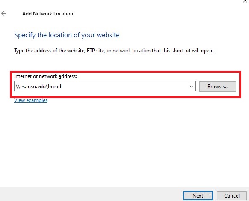The height and width of the screenshot is (201, 249).
Task: Place cursor after \\es.msu.edu\broad text
Action: coord(62,87)
